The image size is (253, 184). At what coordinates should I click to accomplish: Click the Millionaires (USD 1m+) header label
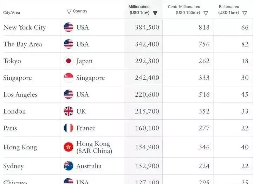140,10
